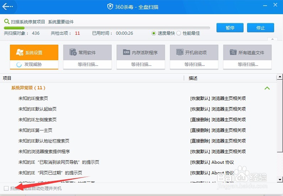283x196 pixels.
Task: Click the 共扫描对象 value 436
Action: [x=36, y=33]
